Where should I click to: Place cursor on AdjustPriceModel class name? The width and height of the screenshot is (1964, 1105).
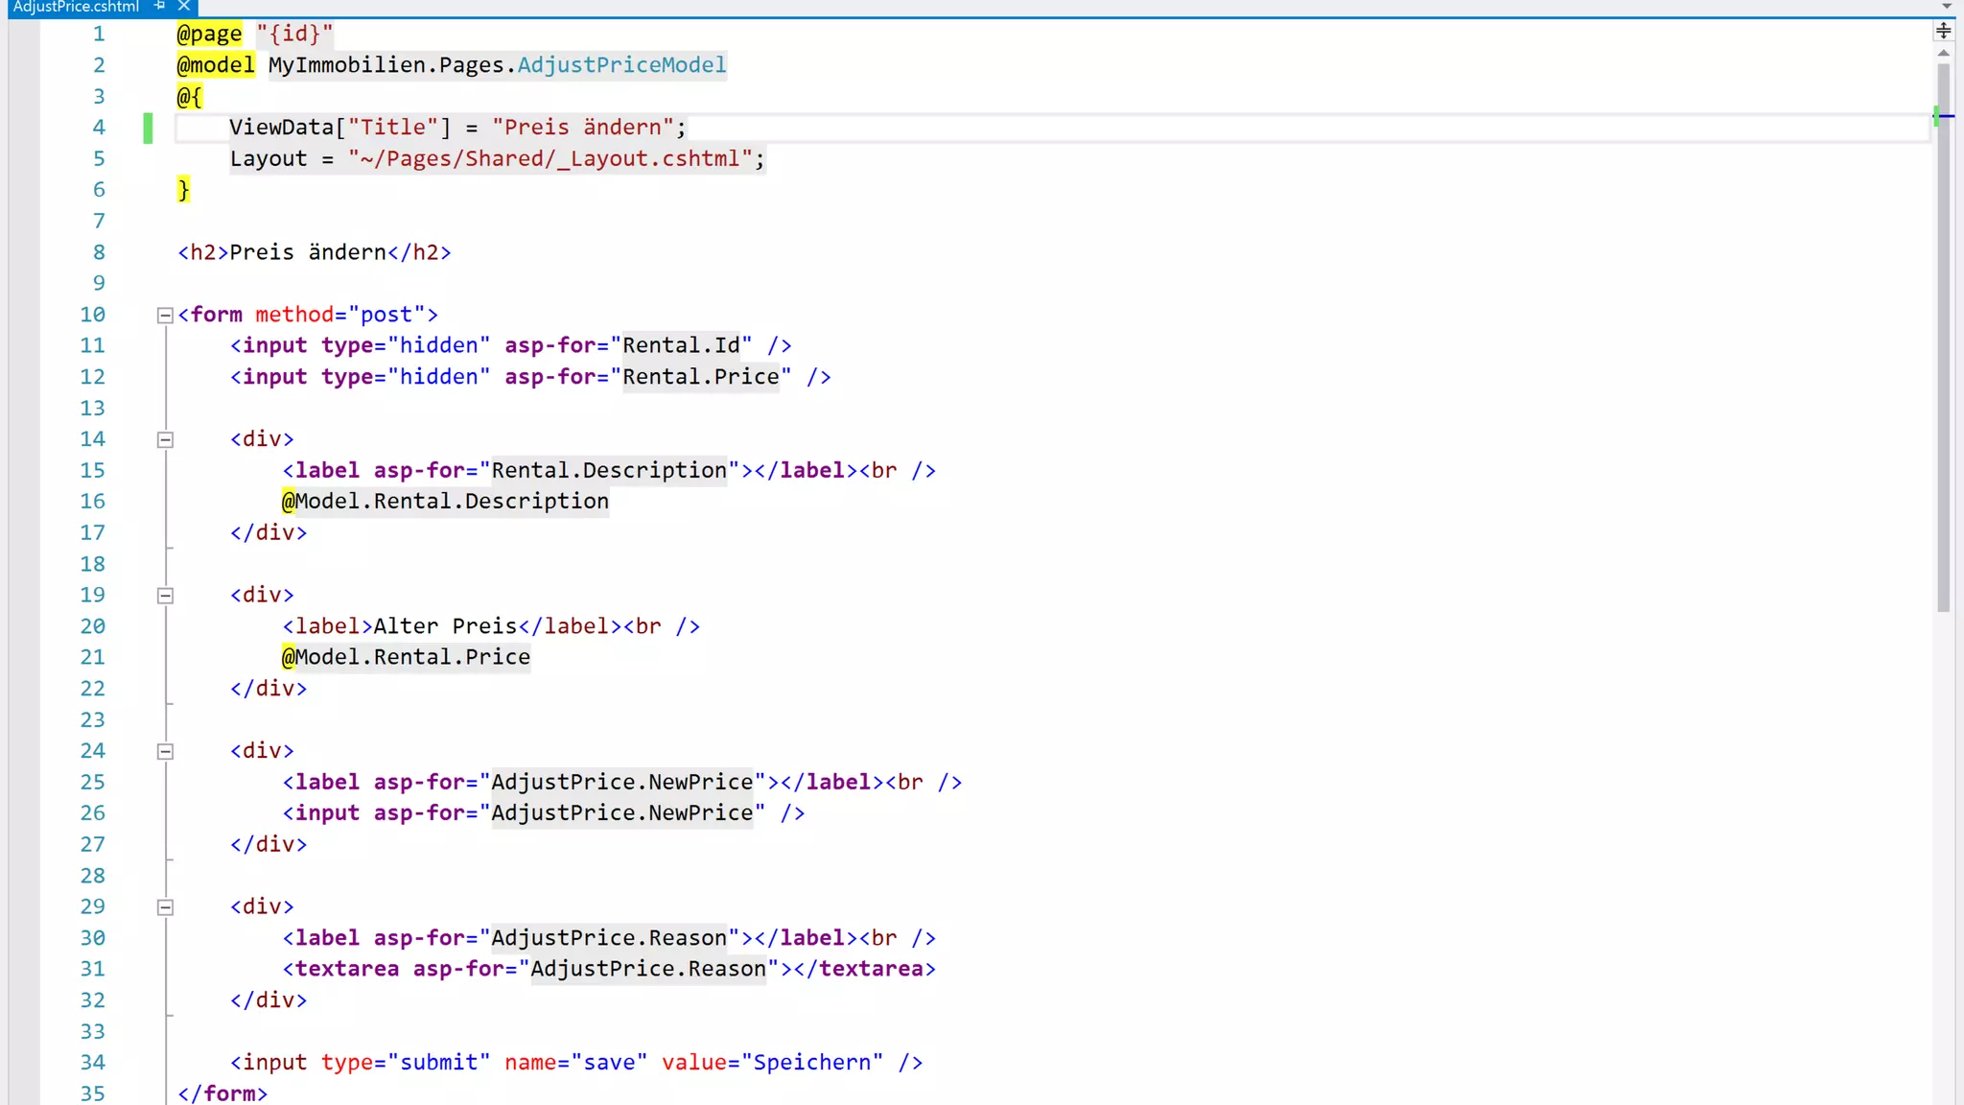tap(621, 65)
